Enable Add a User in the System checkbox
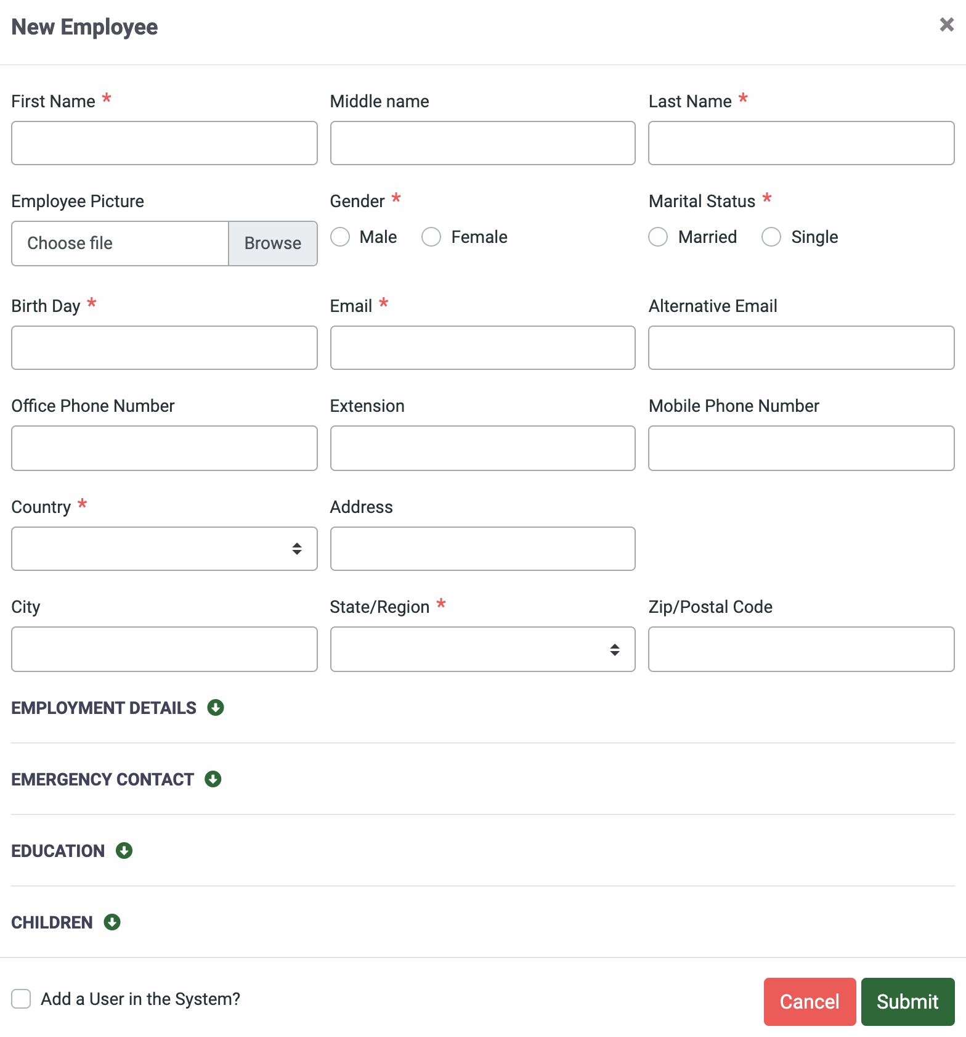Image resolution: width=966 pixels, height=1037 pixels. [x=21, y=999]
